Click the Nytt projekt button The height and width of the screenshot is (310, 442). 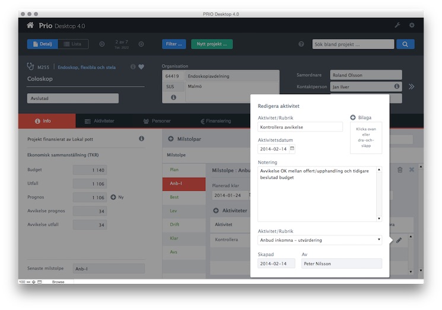212,44
